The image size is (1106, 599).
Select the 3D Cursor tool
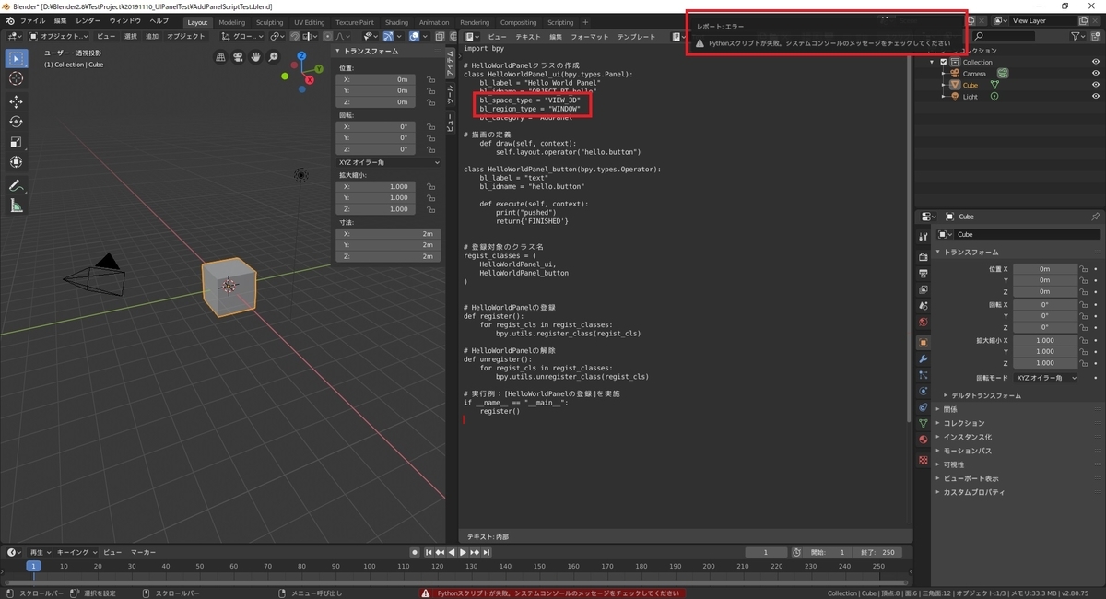pos(16,78)
